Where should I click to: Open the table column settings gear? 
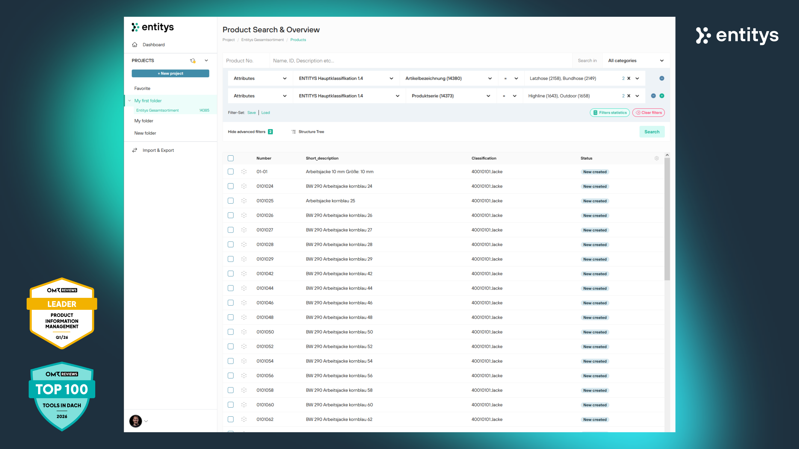[x=656, y=158]
